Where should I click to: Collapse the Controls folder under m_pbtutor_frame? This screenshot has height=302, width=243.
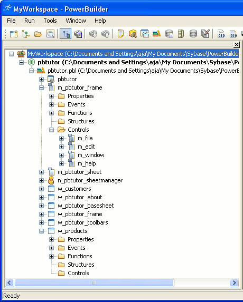pyautogui.click(x=52, y=130)
